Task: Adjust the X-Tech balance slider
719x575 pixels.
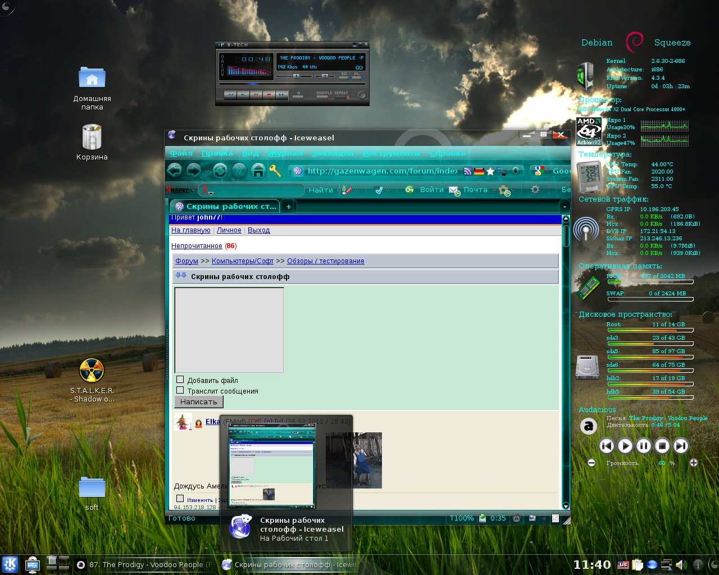Action: 325,76
